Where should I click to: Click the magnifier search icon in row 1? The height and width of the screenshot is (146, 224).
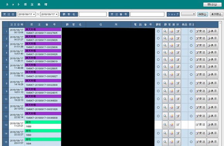coord(165,31)
